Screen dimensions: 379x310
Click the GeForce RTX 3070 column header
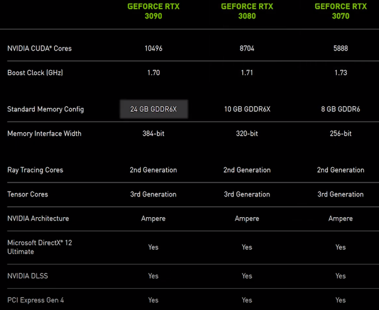point(341,11)
